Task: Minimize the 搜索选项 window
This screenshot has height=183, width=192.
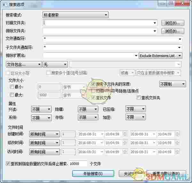Action: click(x=163, y=4)
